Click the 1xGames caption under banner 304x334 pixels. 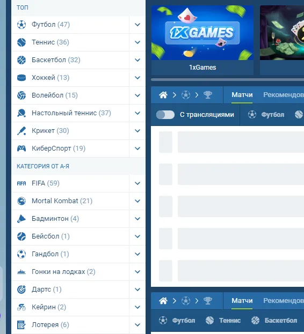point(202,68)
